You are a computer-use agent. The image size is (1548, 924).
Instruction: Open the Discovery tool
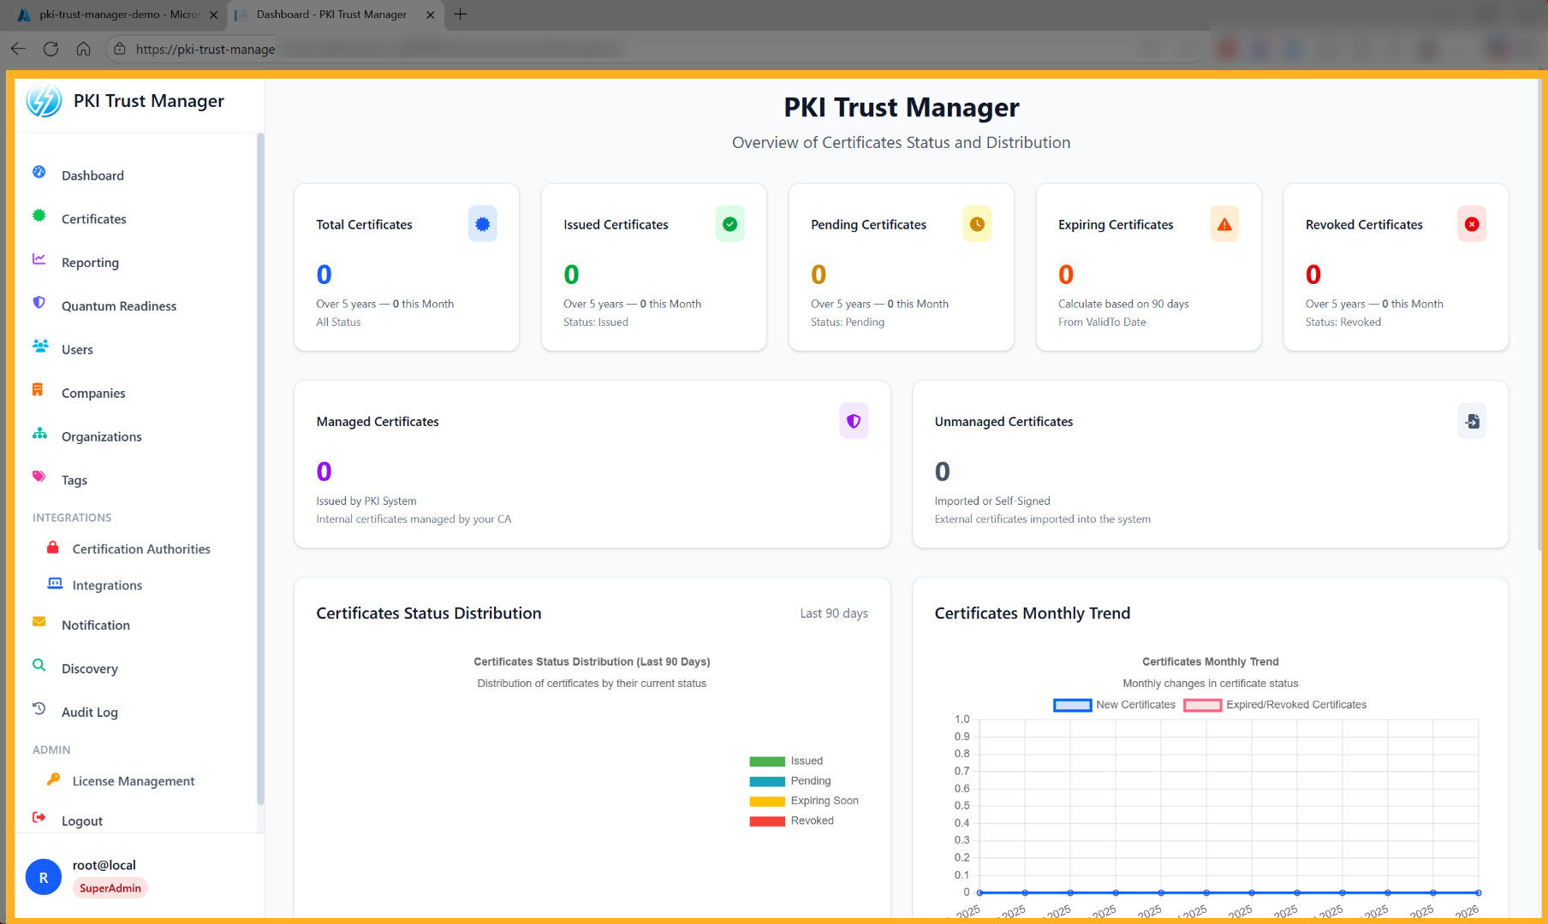click(91, 668)
